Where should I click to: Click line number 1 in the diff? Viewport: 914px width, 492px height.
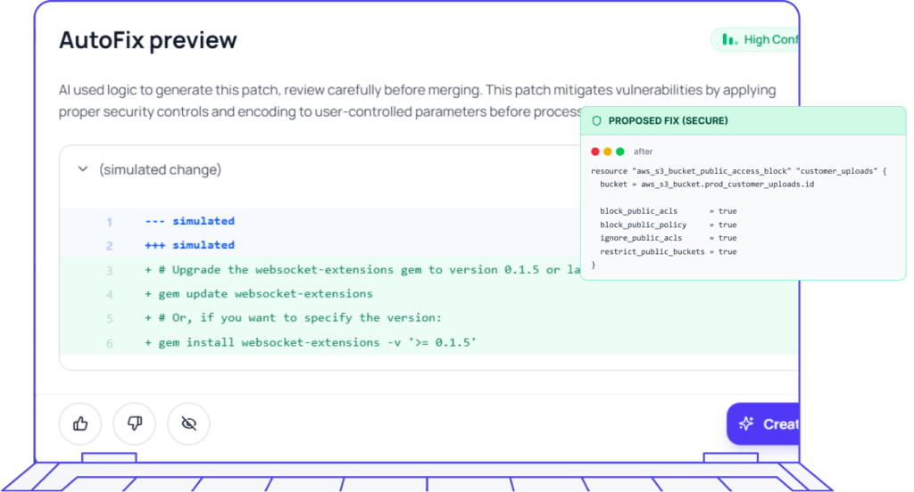pyautogui.click(x=109, y=221)
